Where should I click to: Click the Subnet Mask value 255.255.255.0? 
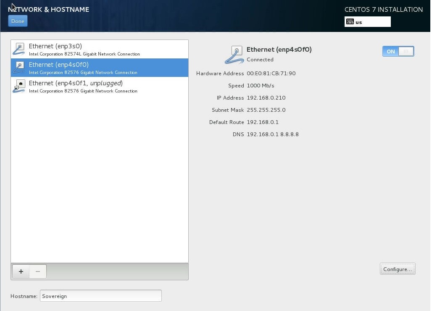click(x=266, y=110)
